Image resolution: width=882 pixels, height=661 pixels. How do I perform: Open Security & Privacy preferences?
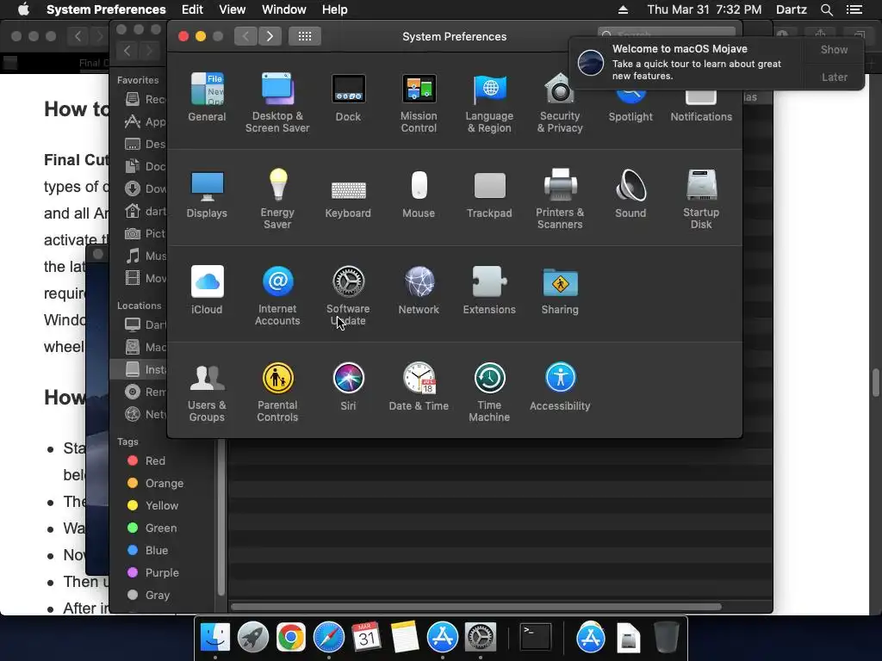[x=560, y=103]
